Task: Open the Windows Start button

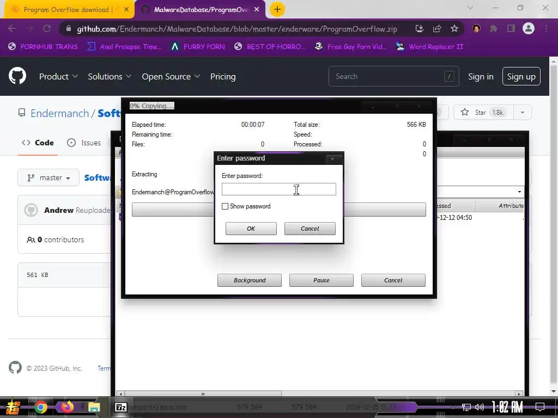Action: (x=13, y=407)
